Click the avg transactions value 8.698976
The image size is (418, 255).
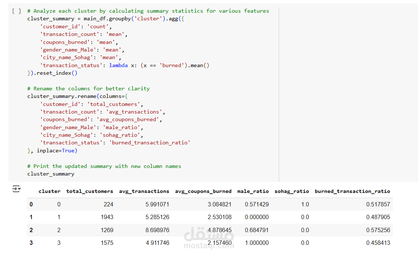157,230
